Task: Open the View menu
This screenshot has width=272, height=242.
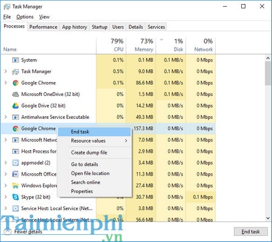Action: point(44,17)
